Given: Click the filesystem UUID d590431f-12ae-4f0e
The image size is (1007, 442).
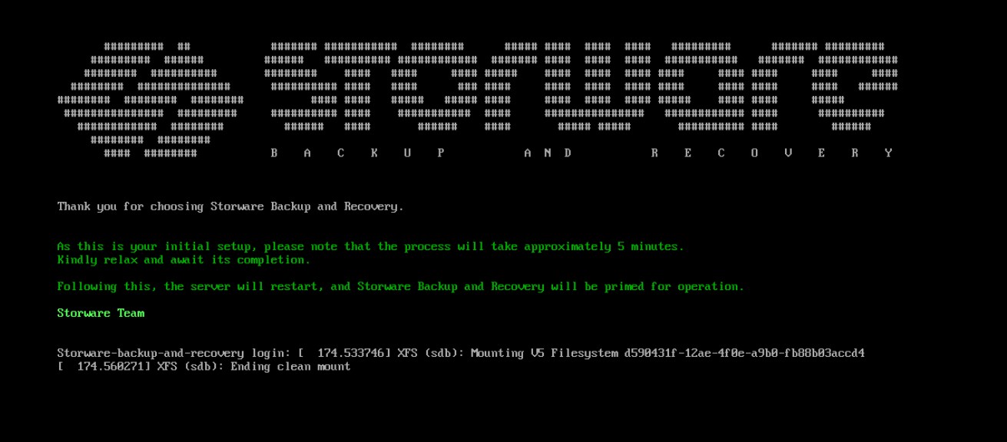Looking at the screenshot, I should (x=744, y=353).
